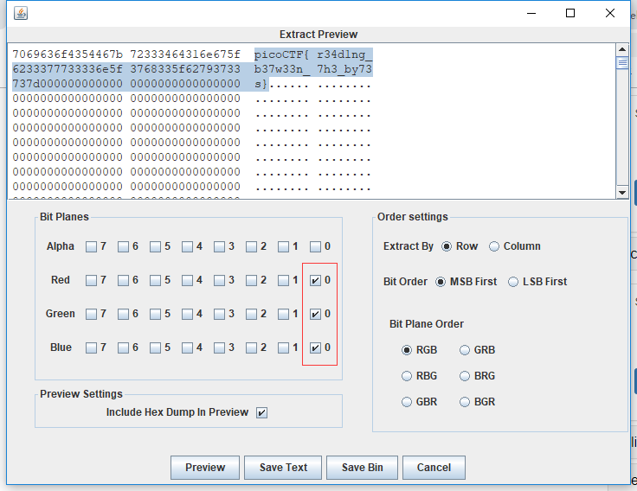This screenshot has height=491, width=637.
Task: Click the Save Bin button
Action: 362,468
